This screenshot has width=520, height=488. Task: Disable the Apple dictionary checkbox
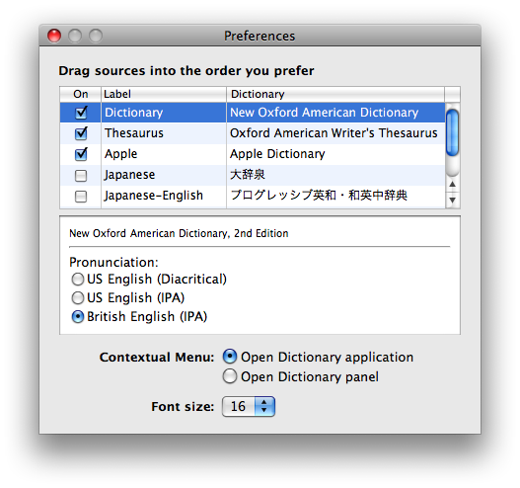click(81, 154)
